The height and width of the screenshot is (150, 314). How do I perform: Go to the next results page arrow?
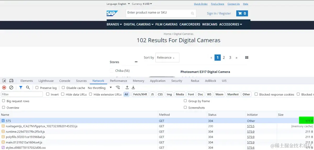tap(237, 58)
